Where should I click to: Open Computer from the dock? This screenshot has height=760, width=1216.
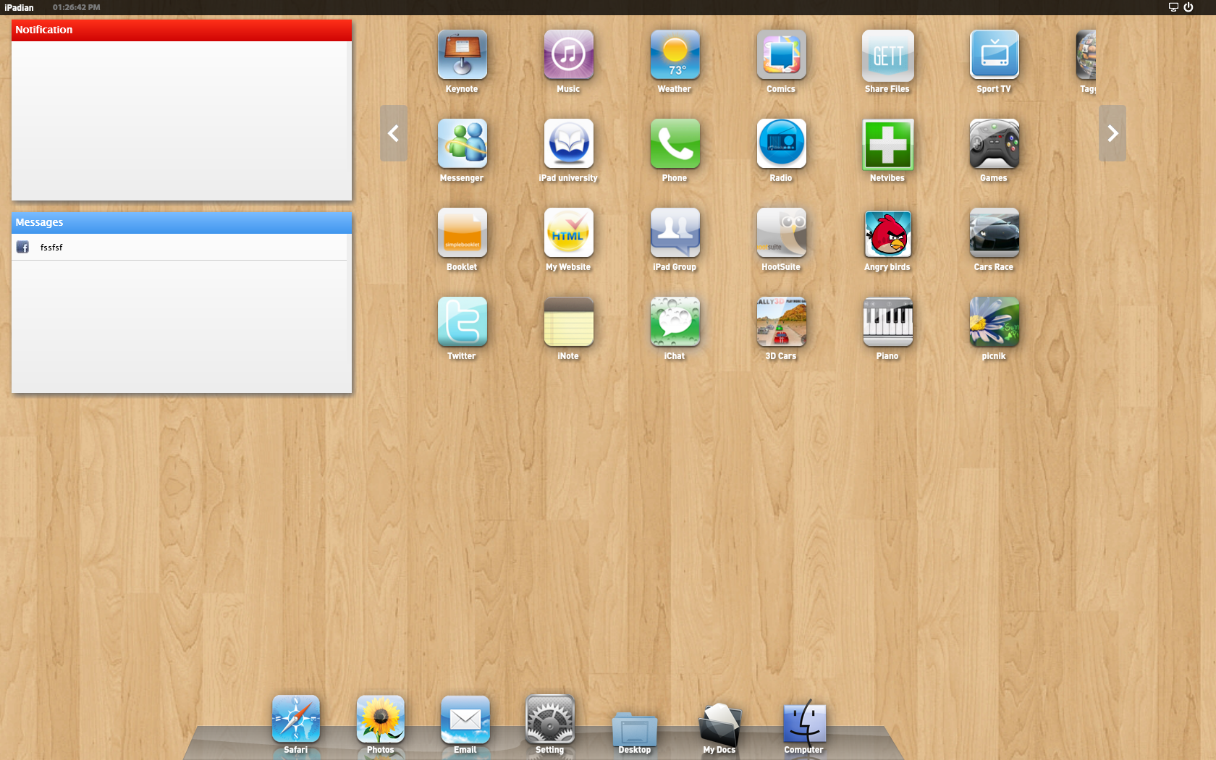[803, 722]
